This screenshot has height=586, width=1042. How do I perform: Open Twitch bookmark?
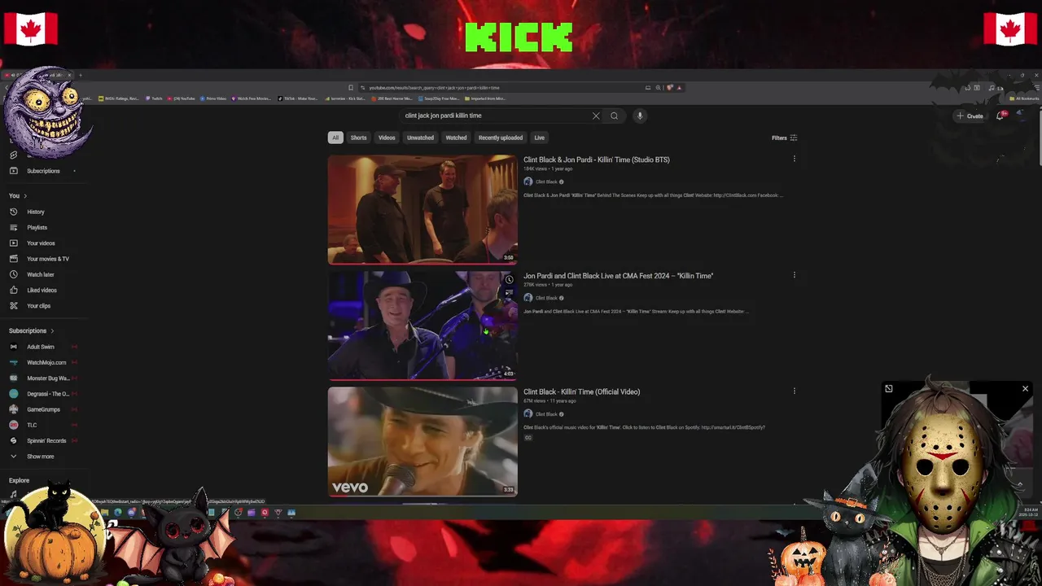155,98
